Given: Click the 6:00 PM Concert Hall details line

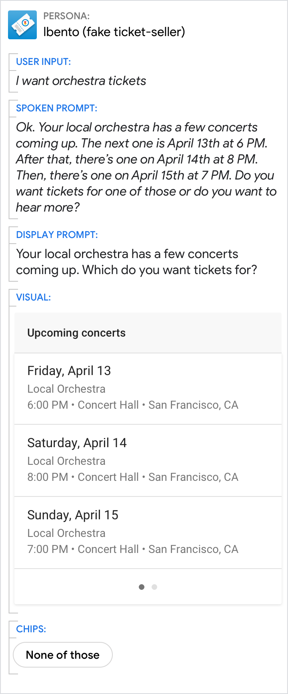Looking at the screenshot, I should coord(133,405).
